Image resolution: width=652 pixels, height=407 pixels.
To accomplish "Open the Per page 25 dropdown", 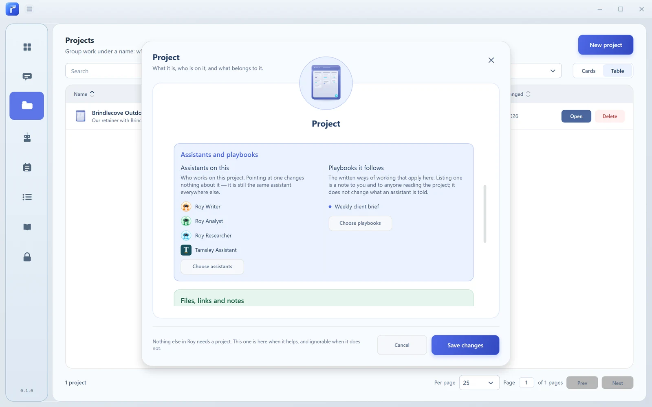I will (479, 383).
